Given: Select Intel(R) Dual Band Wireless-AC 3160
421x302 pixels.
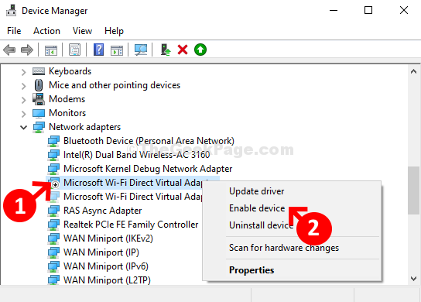Looking at the screenshot, I should point(136,155).
